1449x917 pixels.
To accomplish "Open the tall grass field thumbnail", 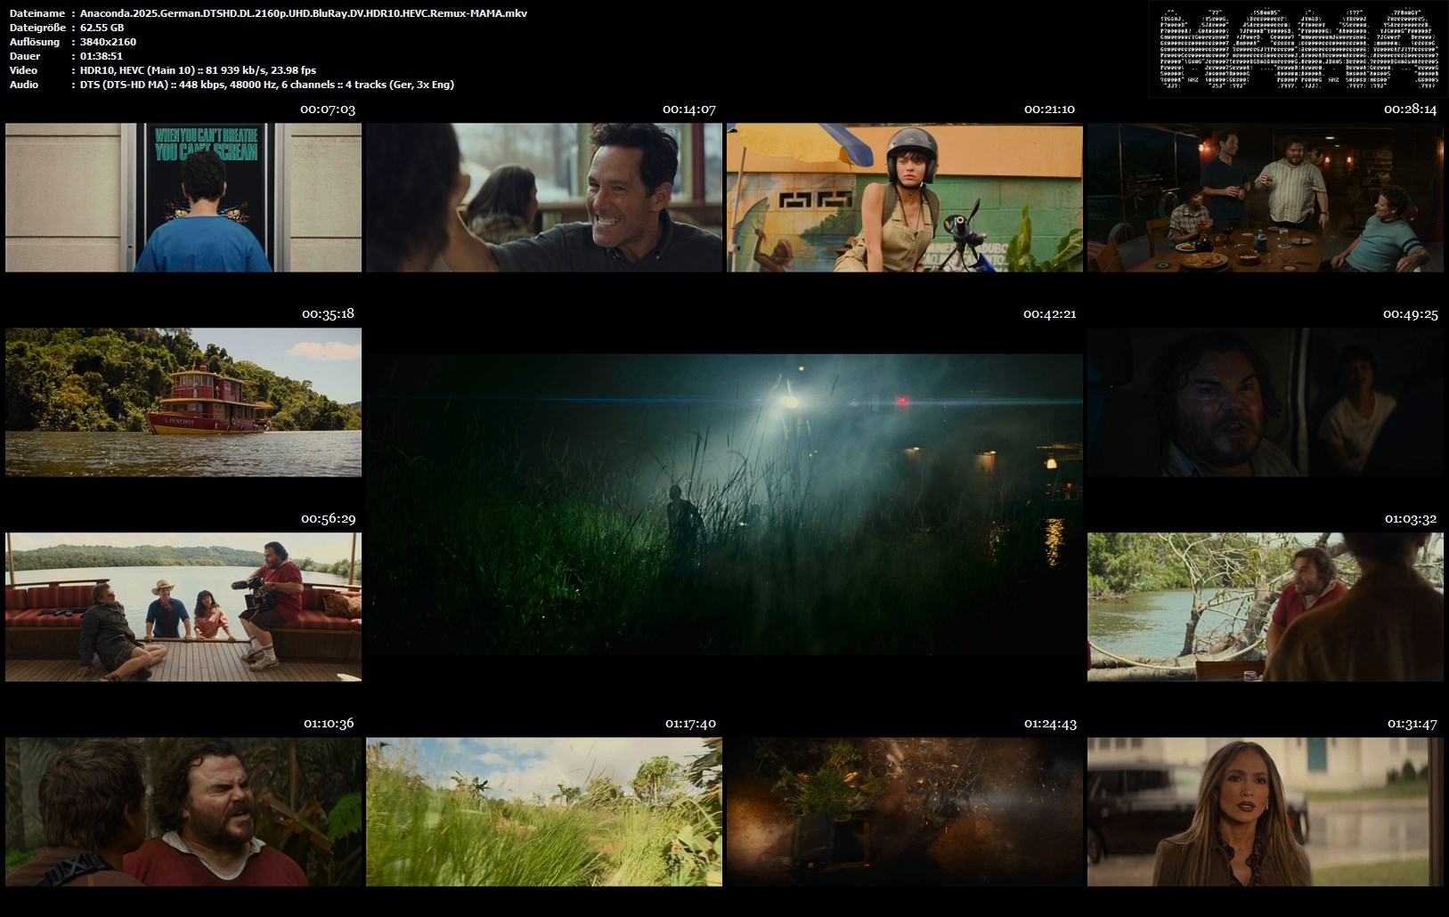I will click(x=544, y=812).
